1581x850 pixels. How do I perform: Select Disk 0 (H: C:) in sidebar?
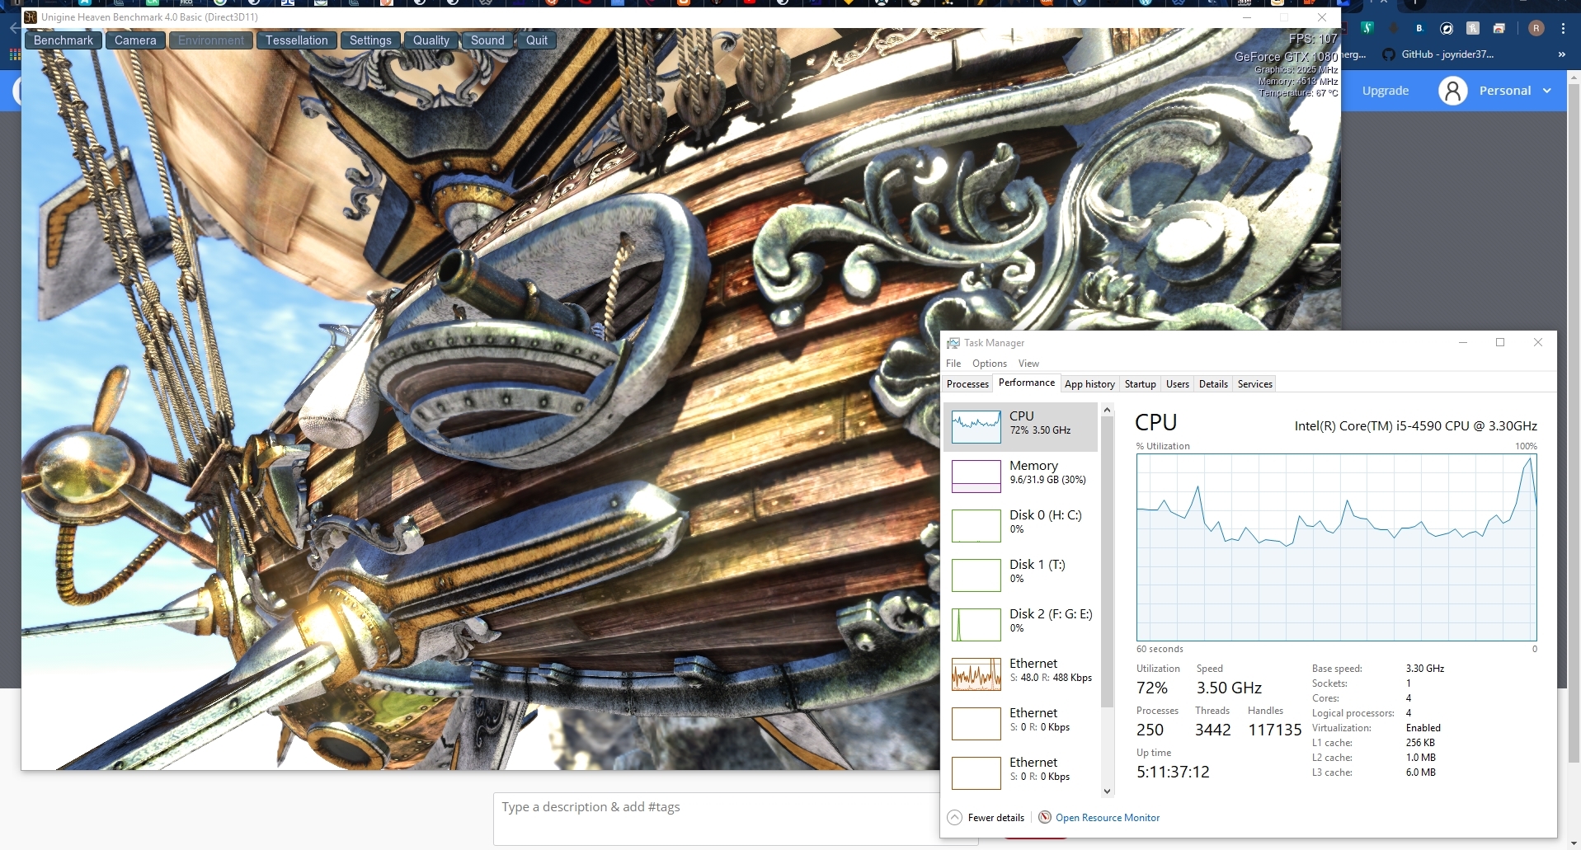[x=1021, y=525]
